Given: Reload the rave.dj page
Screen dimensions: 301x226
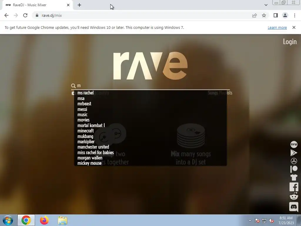Looking at the screenshot, I should coord(25,15).
